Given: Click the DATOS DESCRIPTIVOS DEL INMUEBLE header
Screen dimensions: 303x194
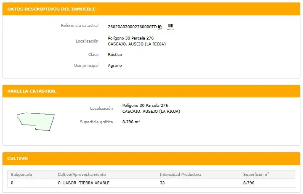Looking at the screenshot, I should [51, 9].
